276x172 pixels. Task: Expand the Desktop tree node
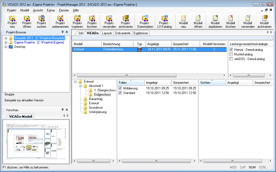(x=6, y=47)
